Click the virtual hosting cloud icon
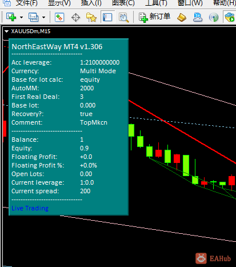 (198, 17)
